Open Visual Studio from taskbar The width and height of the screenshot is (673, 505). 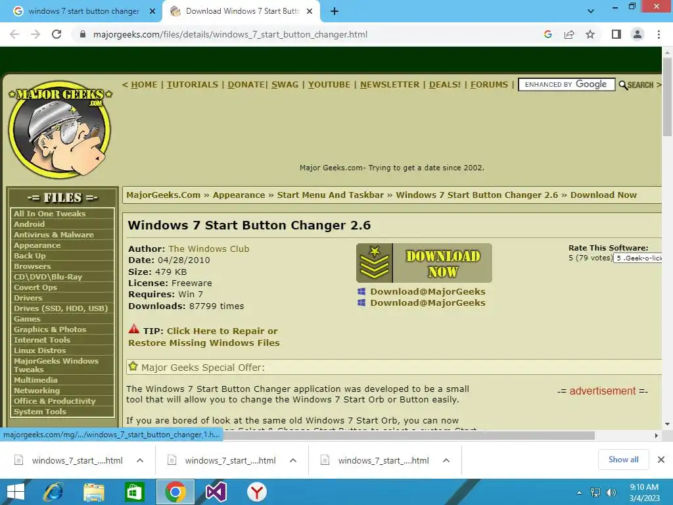(x=216, y=492)
